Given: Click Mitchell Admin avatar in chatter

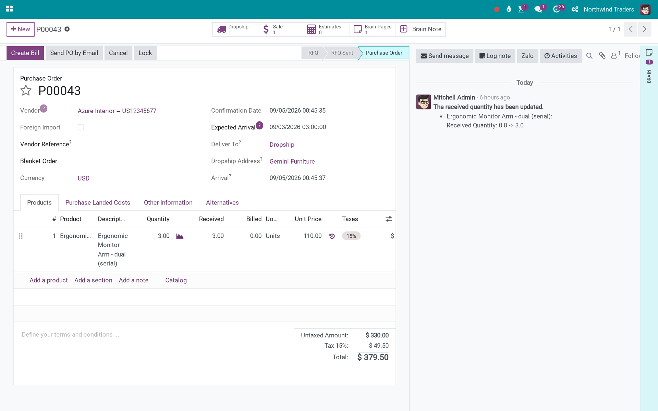Looking at the screenshot, I should coord(424,102).
